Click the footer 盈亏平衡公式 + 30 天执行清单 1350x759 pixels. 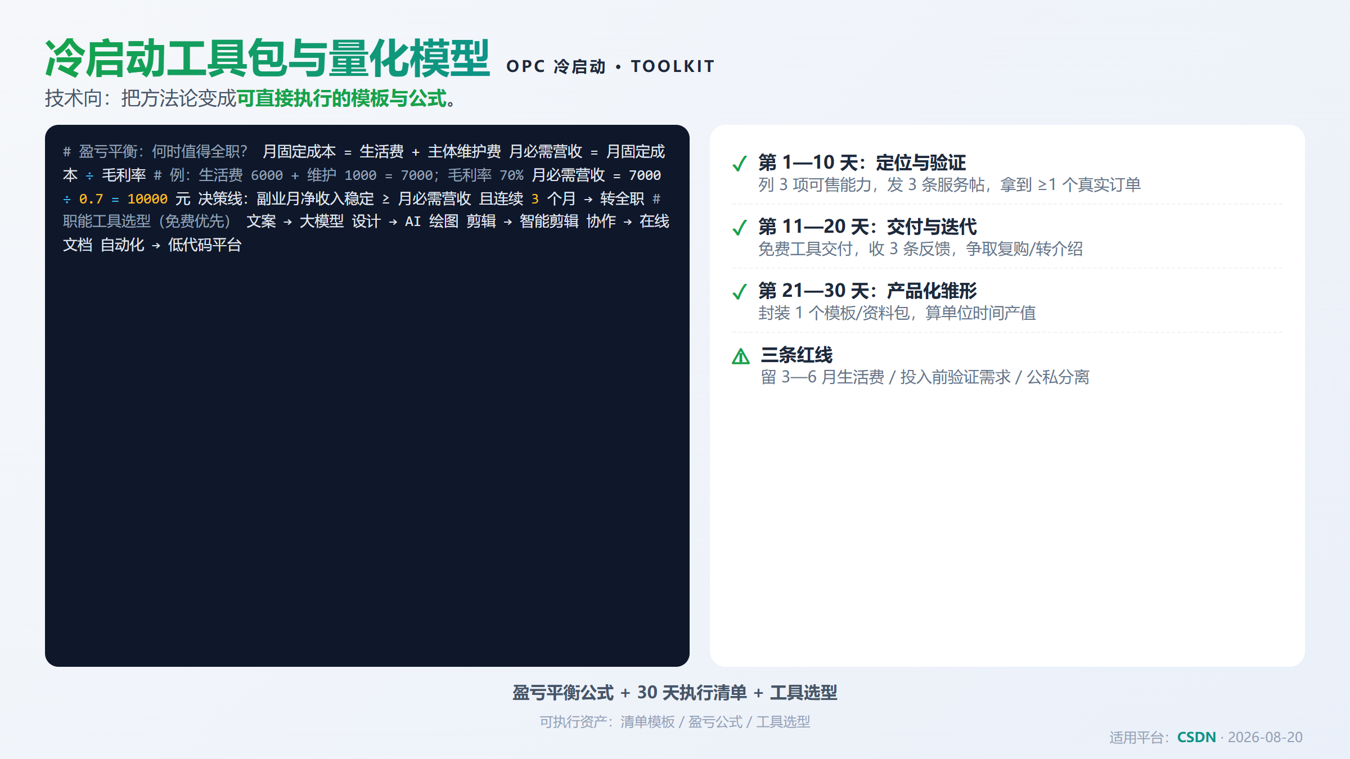629,693
